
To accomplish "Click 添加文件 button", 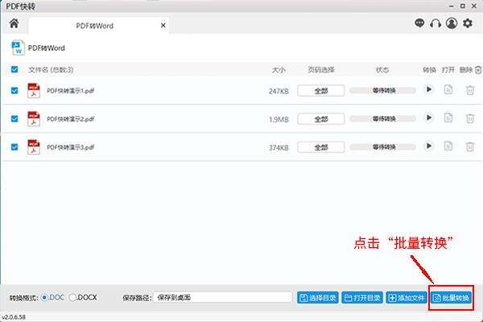I will 407,298.
